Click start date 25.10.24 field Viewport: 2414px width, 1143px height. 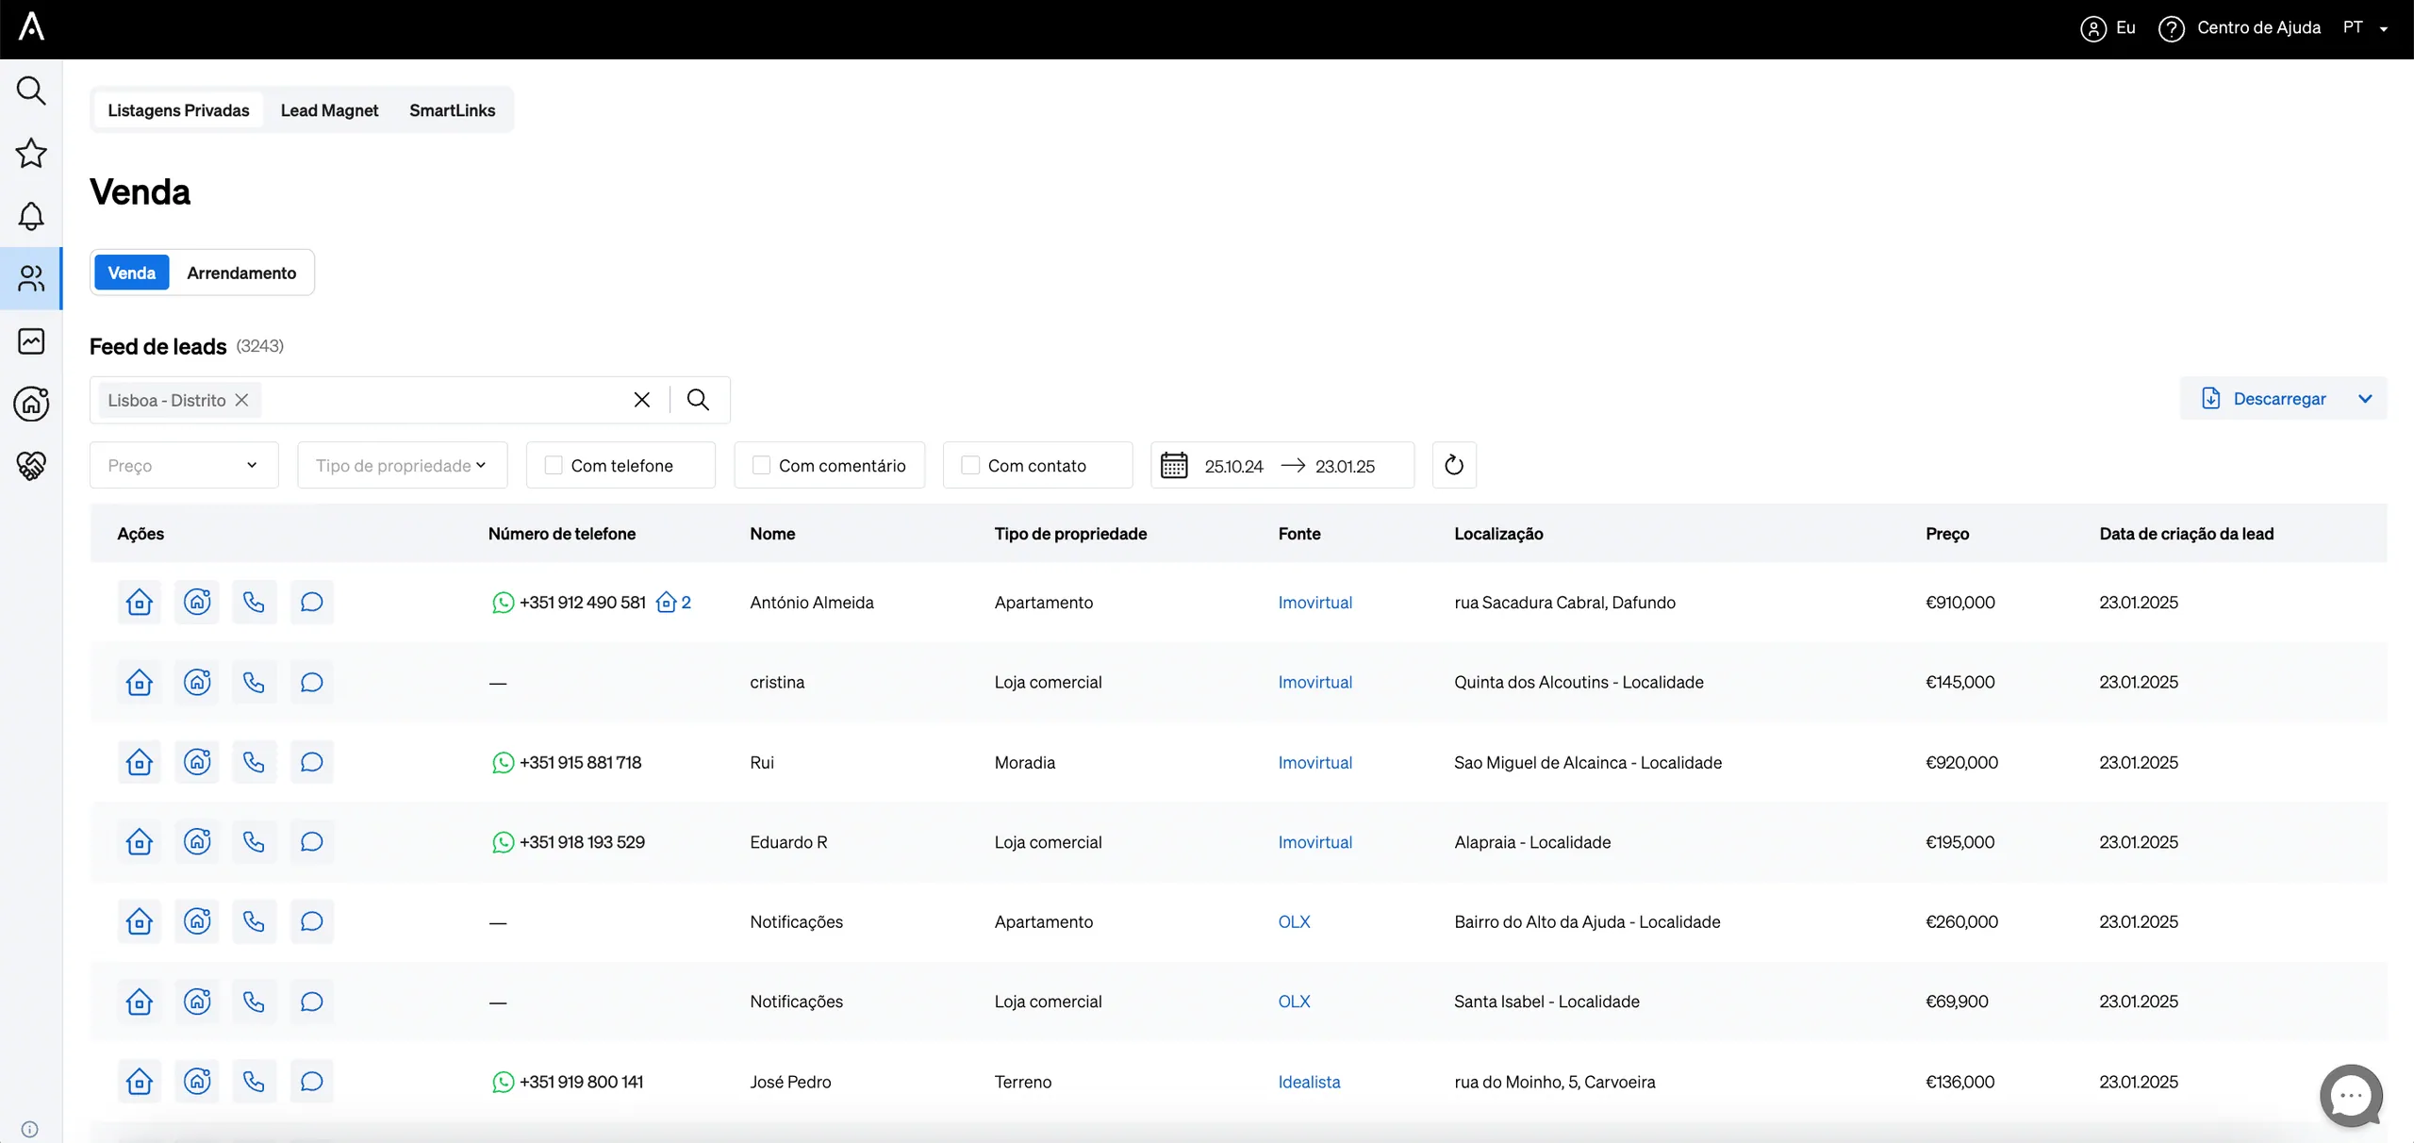pyautogui.click(x=1233, y=466)
